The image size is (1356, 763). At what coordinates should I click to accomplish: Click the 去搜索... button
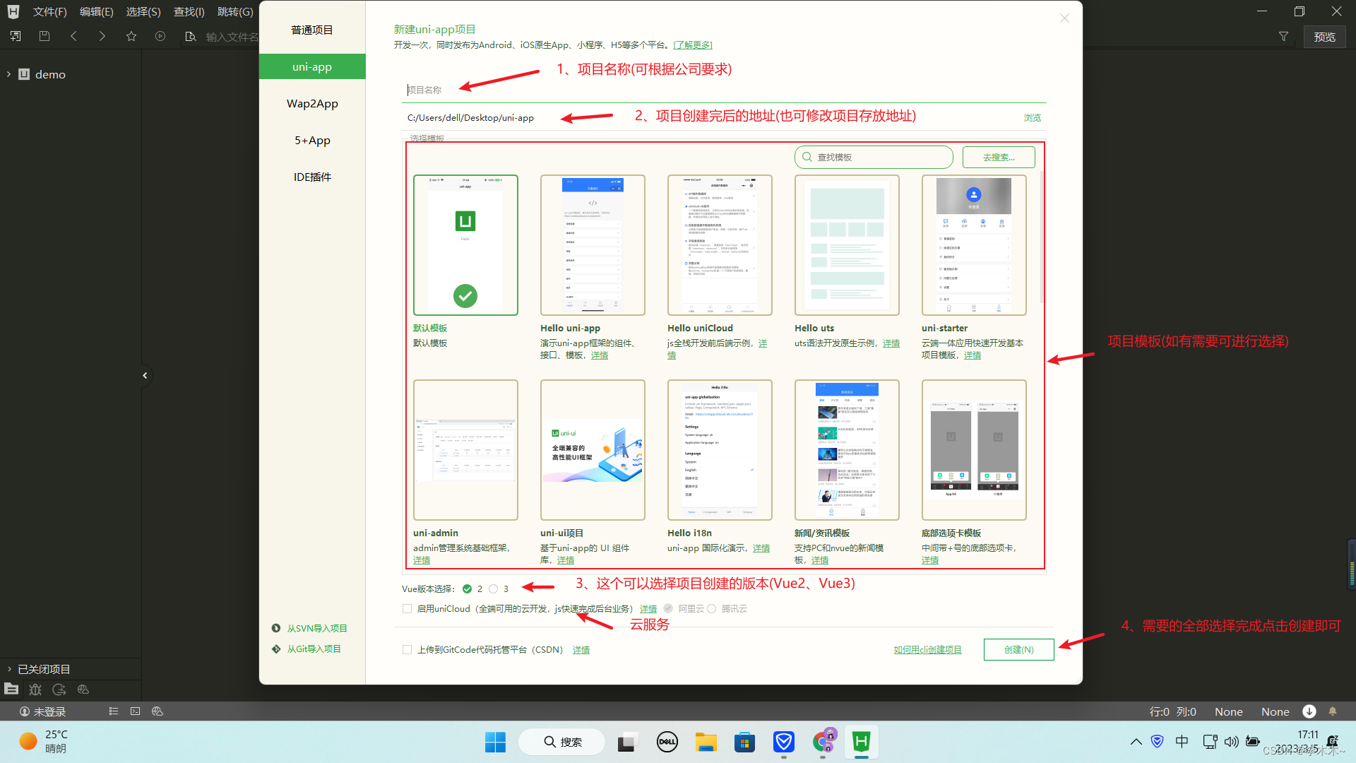(x=998, y=157)
